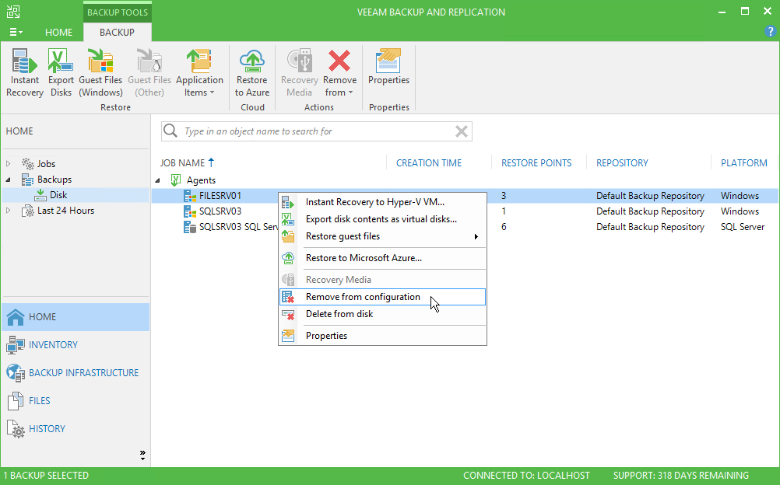780x485 pixels.
Task: Open the BACKUP INFRASTRUCTURE view
Action: coord(76,373)
